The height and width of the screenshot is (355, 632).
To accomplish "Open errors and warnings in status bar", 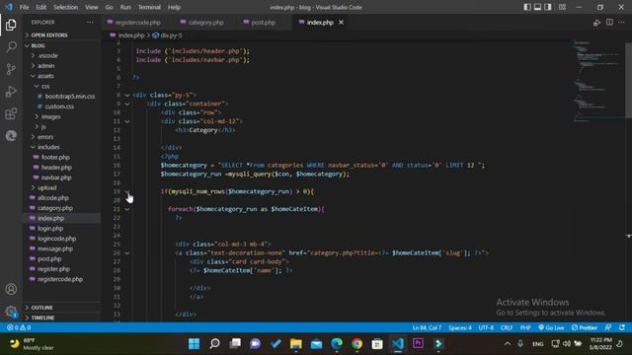I will coord(19,327).
